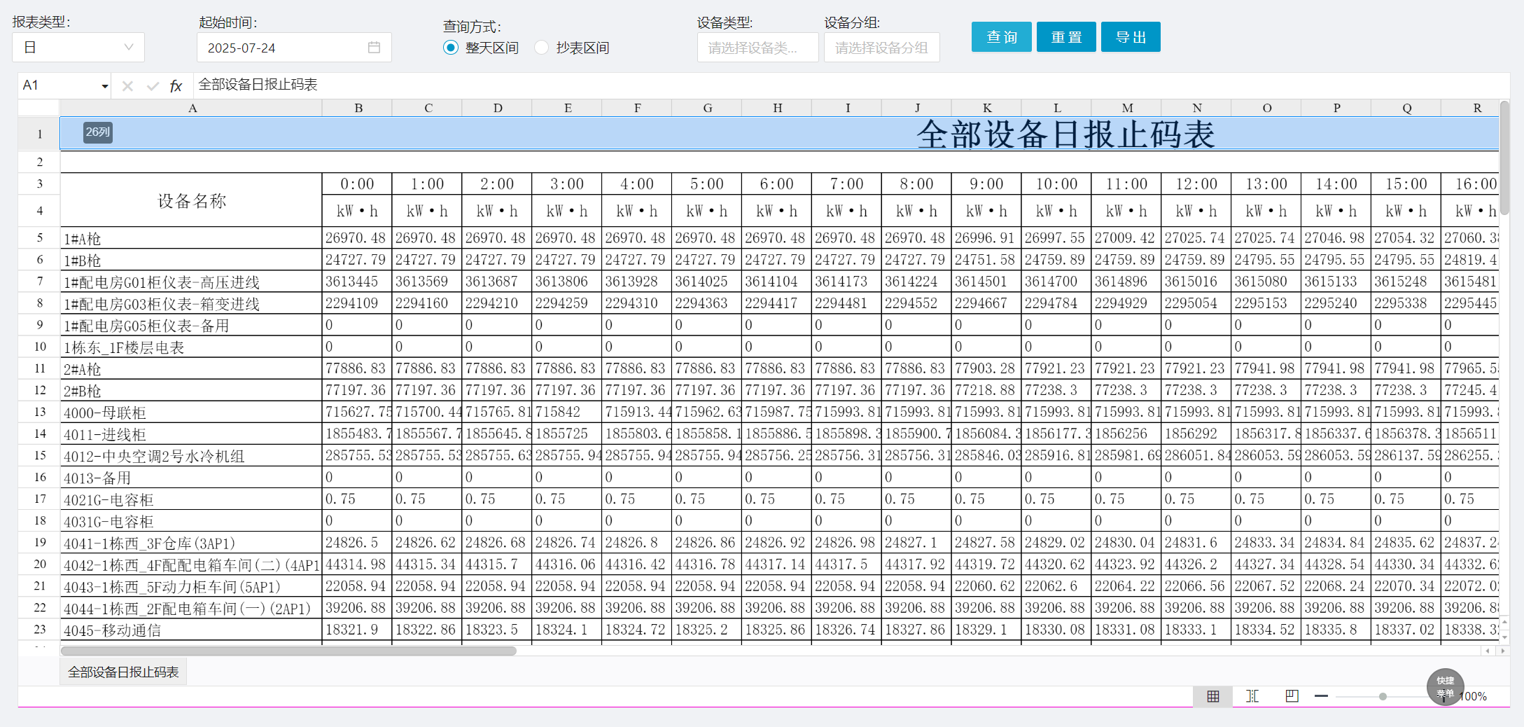Click the horizontal scroll left arrow
1524x727 pixels.
click(1488, 651)
